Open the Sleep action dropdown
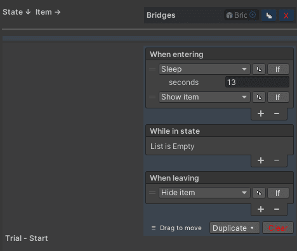This screenshot has height=251, width=297. pos(204,69)
